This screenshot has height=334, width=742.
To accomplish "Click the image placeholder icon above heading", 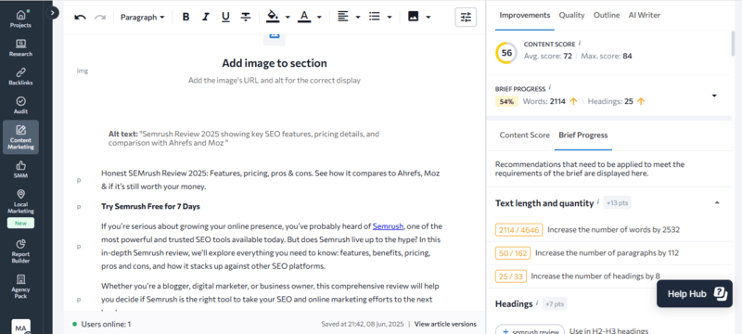I will pos(275,37).
